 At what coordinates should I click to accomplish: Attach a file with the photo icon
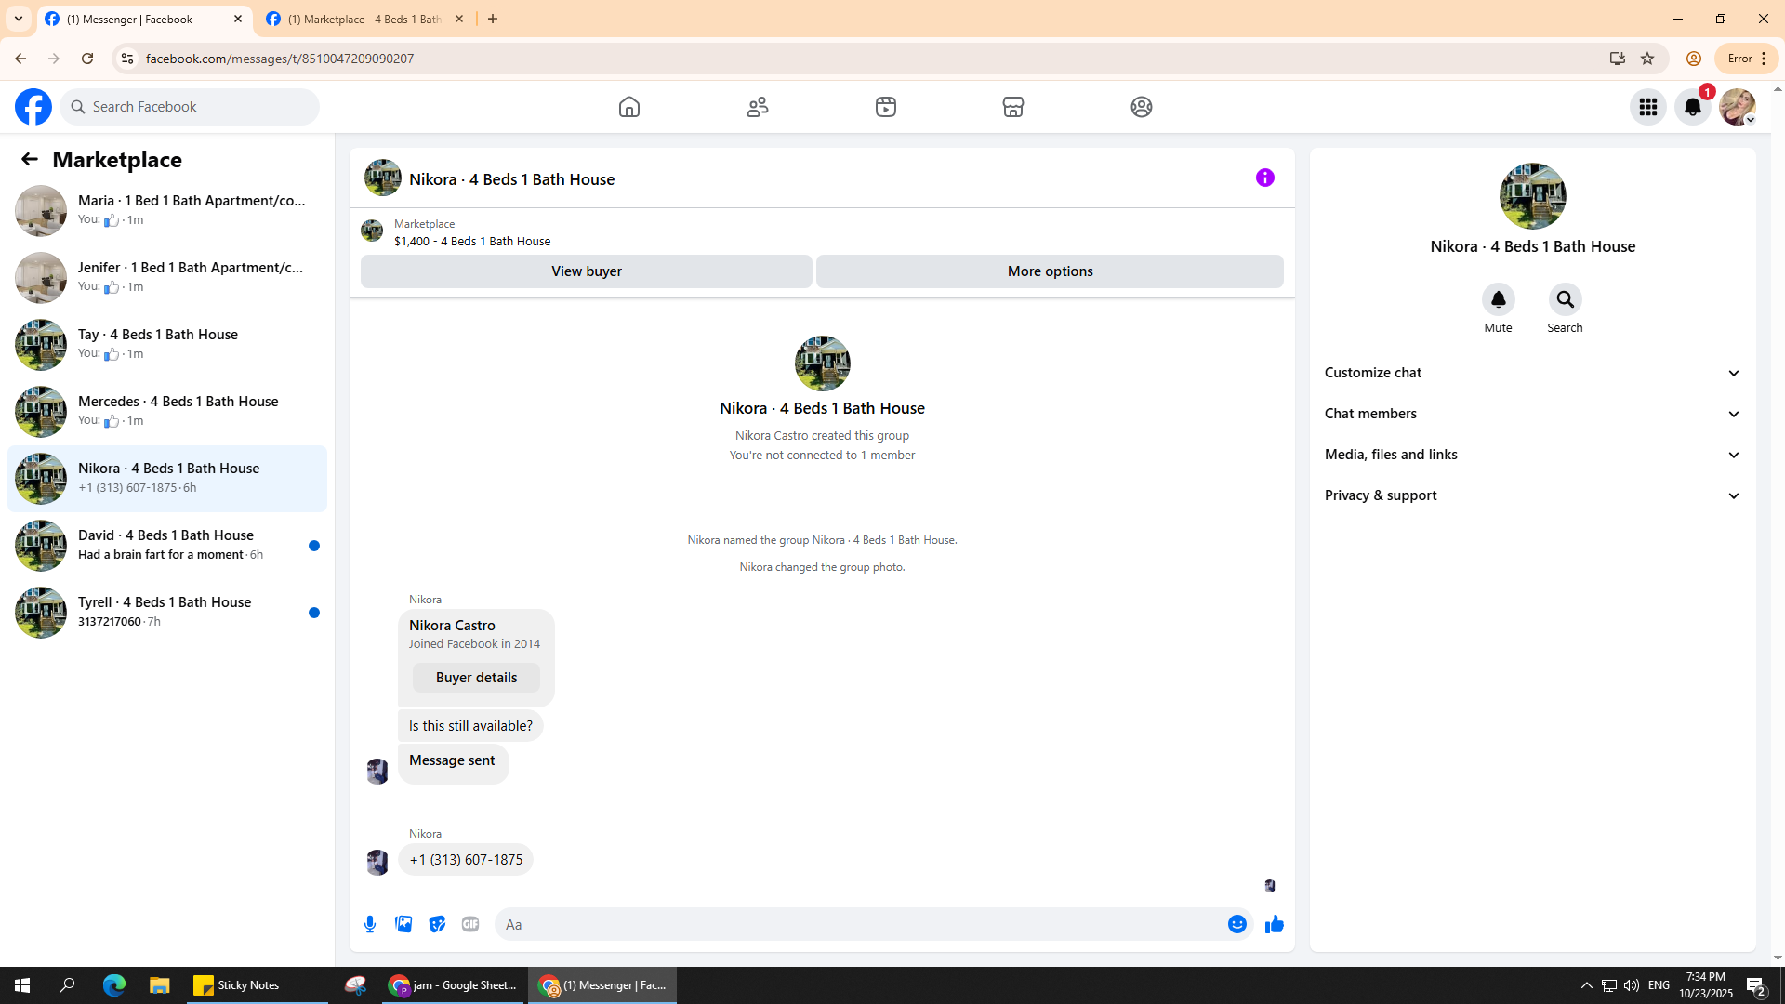pyautogui.click(x=403, y=924)
